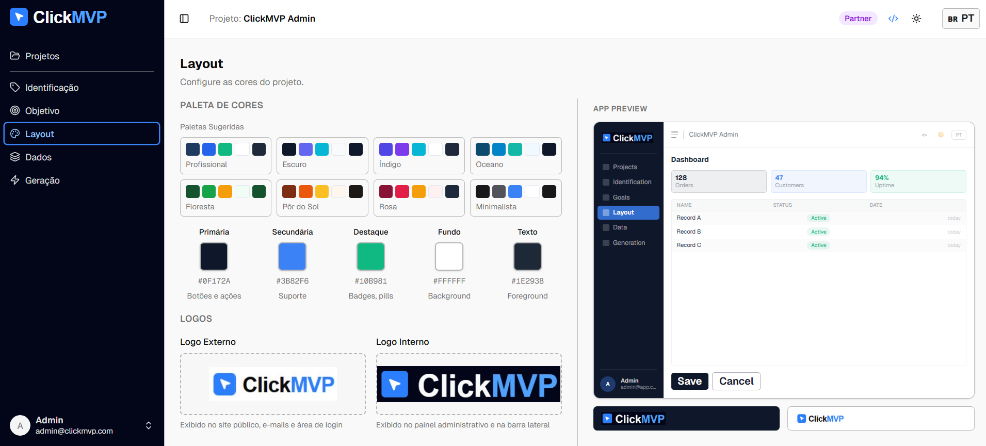Upload via the Logo Externo dropzone

click(273, 384)
